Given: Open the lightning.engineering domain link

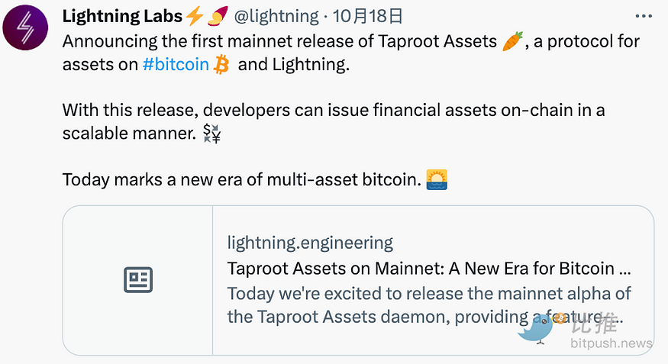Looking at the screenshot, I should [x=310, y=243].
